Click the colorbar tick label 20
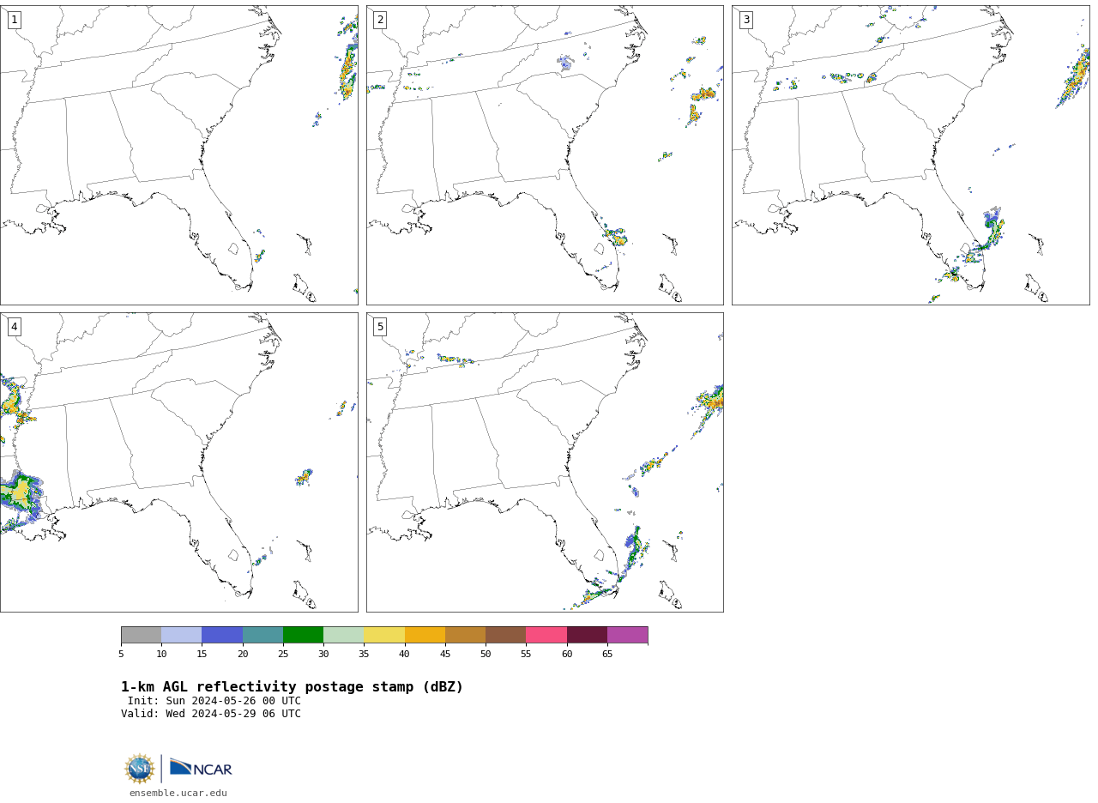The image size is (1098, 803). pyautogui.click(x=243, y=655)
